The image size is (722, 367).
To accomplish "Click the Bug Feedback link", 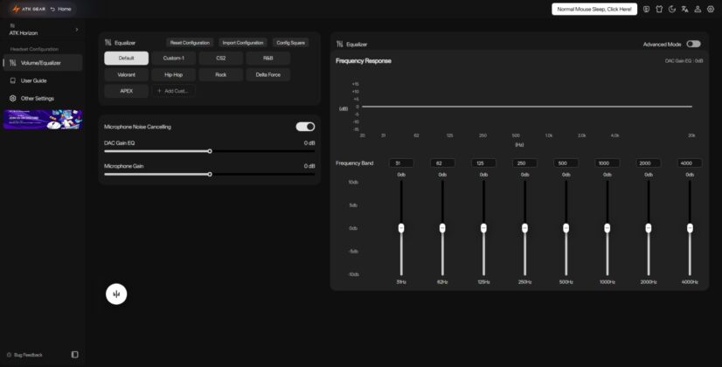I will (28, 355).
